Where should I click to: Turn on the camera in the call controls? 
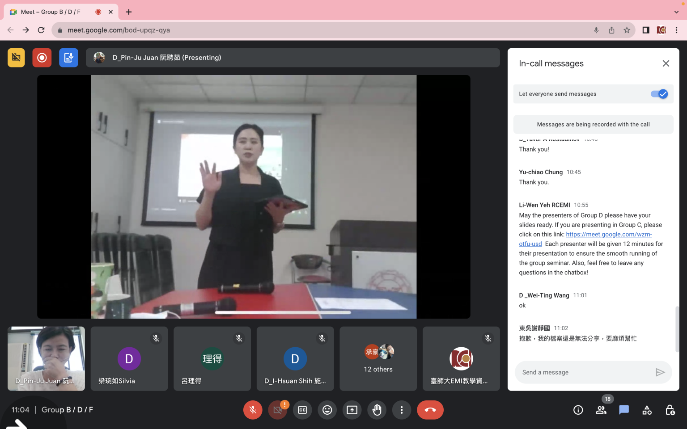[277, 410]
